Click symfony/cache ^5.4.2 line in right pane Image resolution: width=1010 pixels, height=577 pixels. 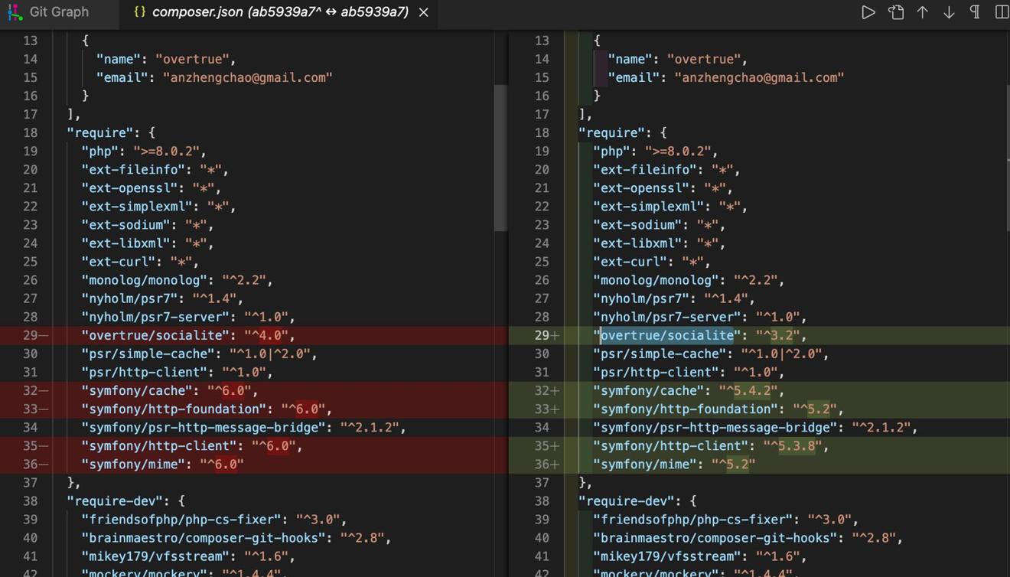pos(689,390)
